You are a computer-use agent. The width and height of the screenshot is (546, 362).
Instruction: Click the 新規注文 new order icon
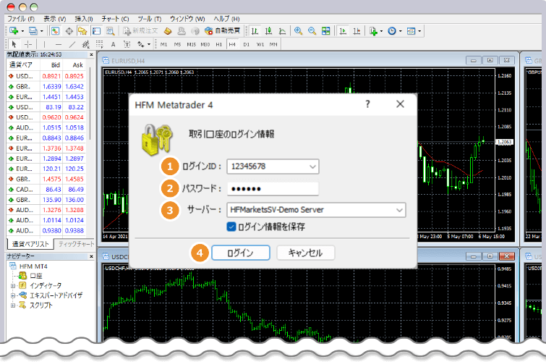pyautogui.click(x=140, y=31)
